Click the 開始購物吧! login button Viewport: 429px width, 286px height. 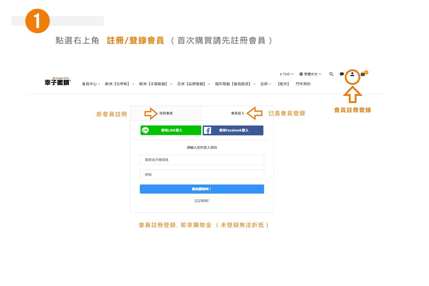tap(202, 189)
